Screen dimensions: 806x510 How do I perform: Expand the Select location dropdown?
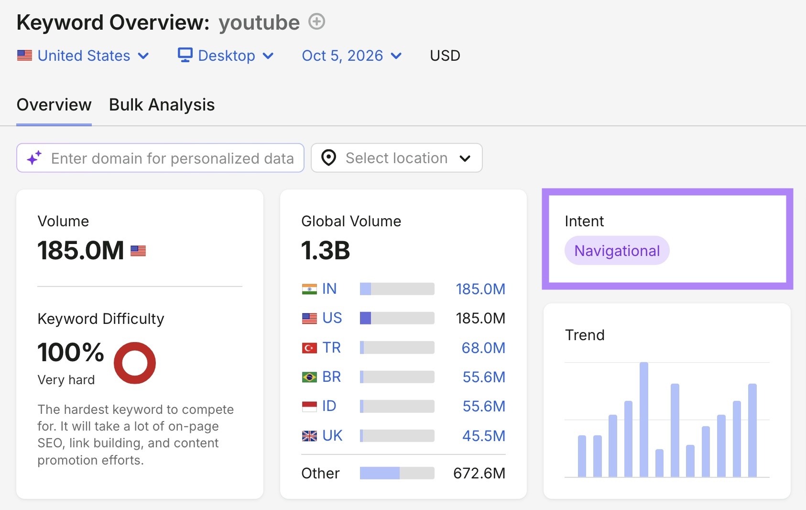click(396, 158)
